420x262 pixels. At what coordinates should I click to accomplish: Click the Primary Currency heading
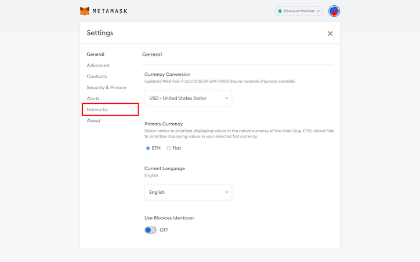164,124
